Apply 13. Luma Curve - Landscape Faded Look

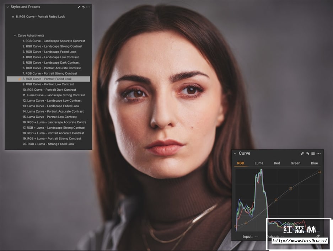[x=51, y=106]
